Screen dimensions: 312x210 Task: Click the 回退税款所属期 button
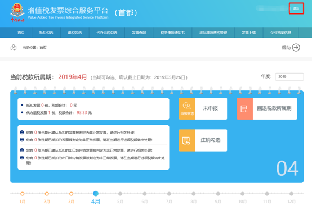pyautogui.click(x=267, y=109)
